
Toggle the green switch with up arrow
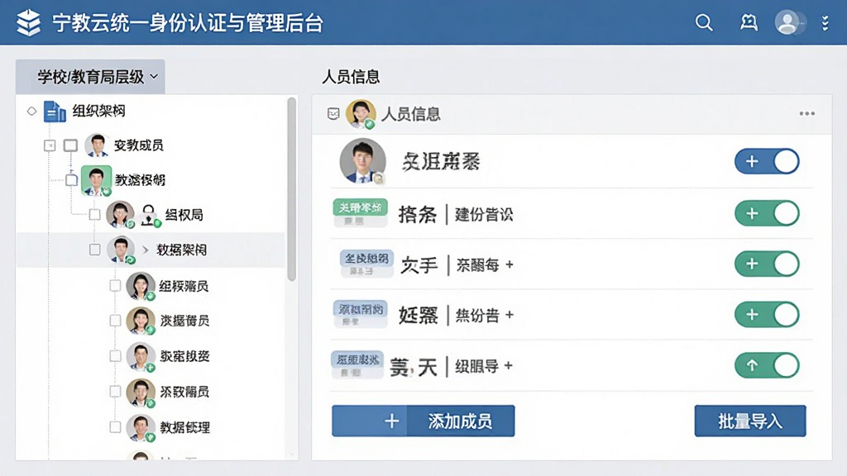click(767, 365)
